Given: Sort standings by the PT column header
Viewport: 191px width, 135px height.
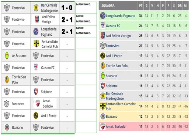Looking at the screenshot, I should click(141, 6).
